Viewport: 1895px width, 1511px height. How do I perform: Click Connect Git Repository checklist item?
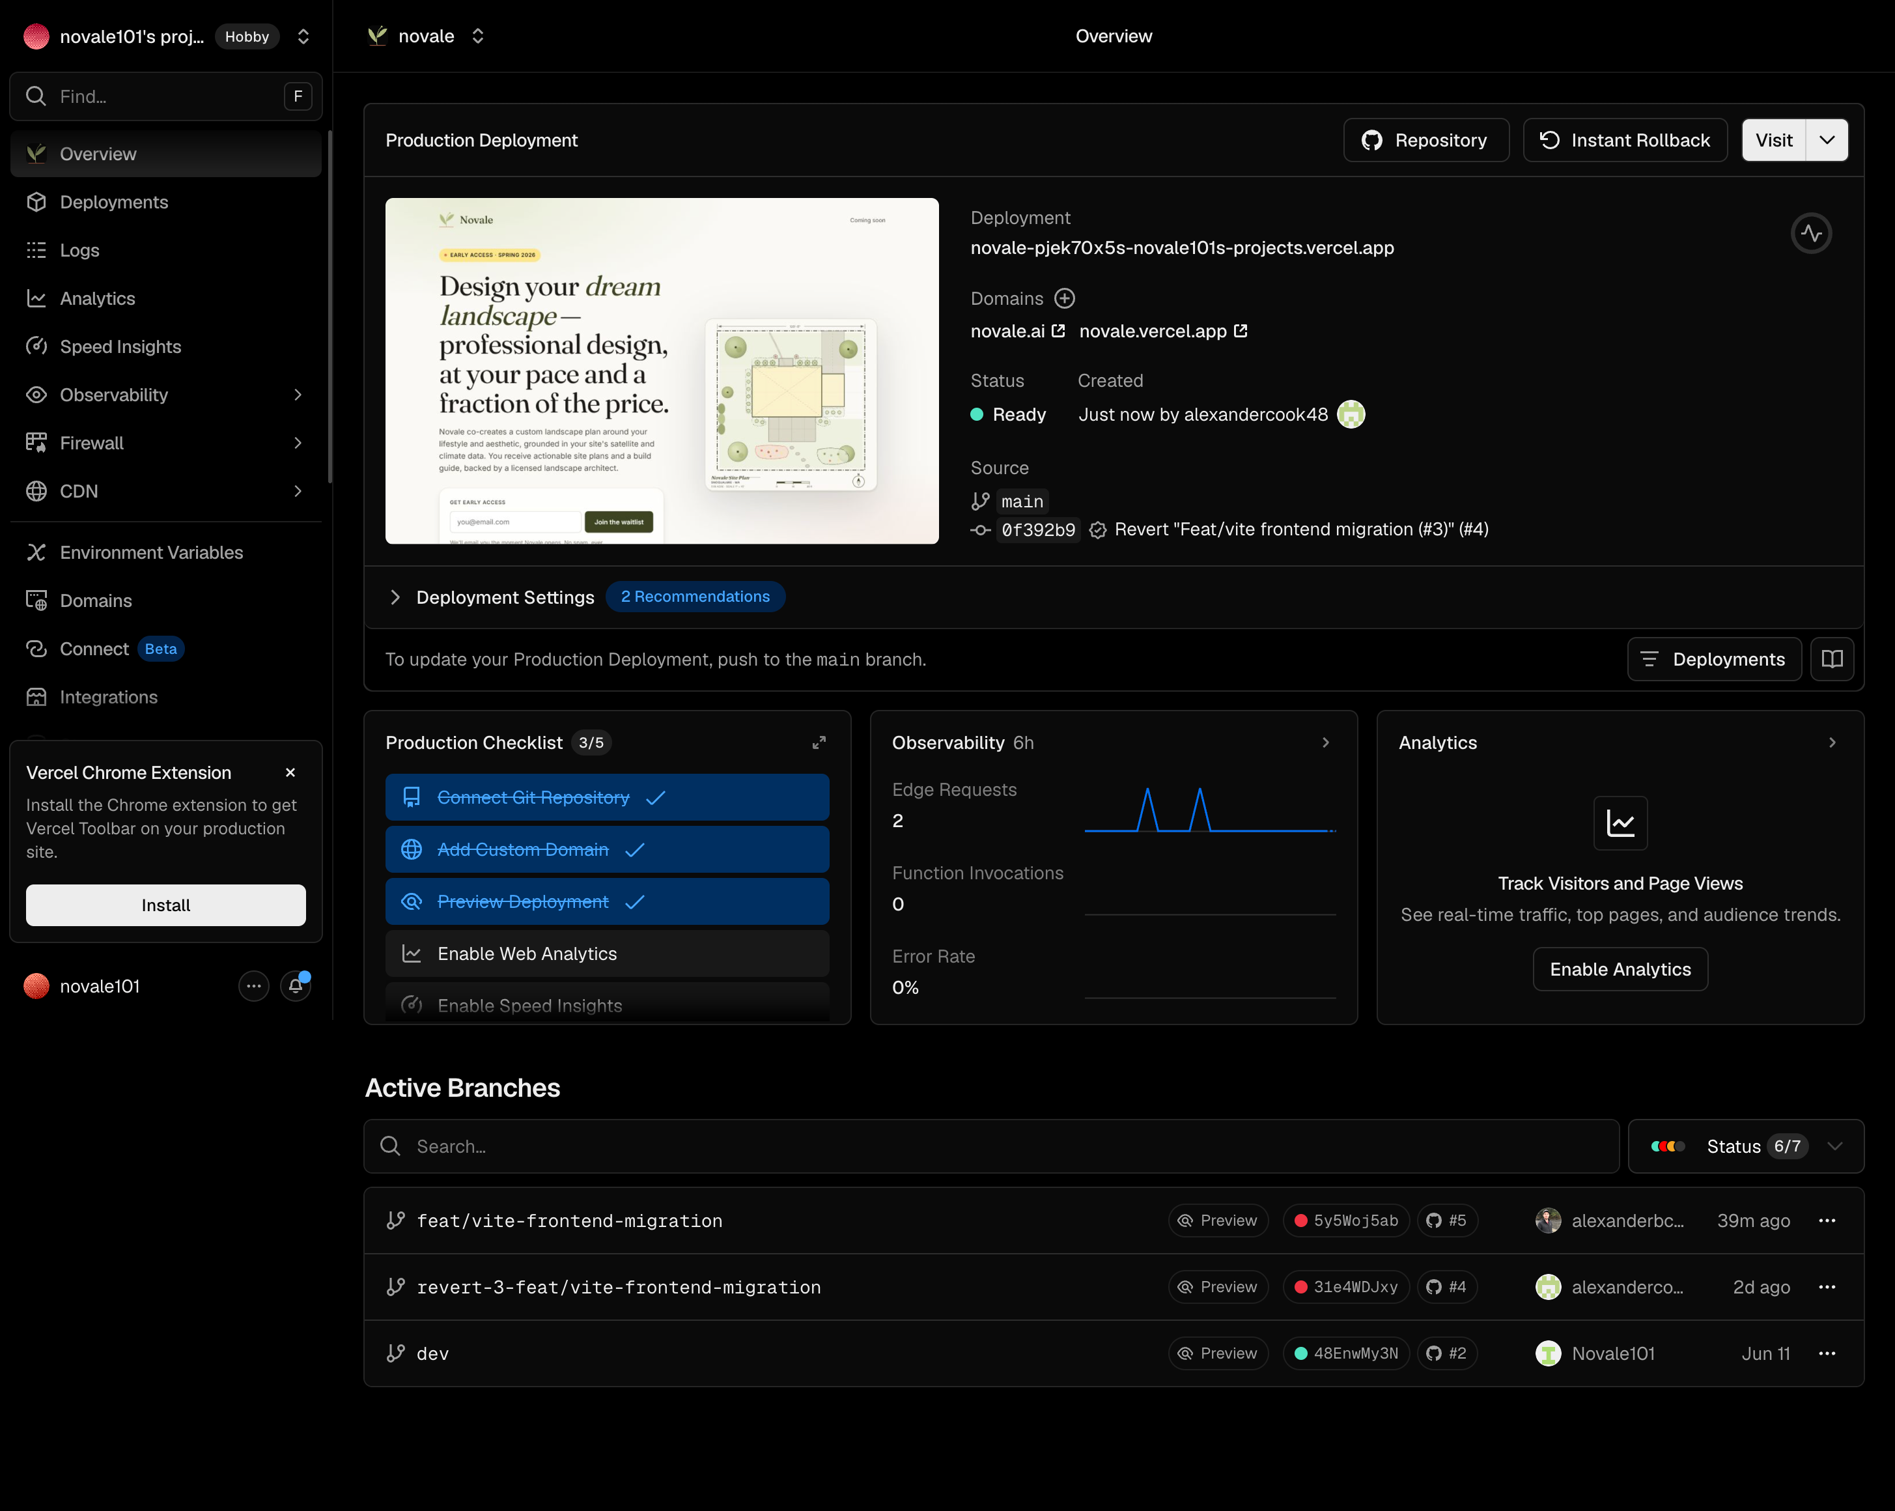606,797
